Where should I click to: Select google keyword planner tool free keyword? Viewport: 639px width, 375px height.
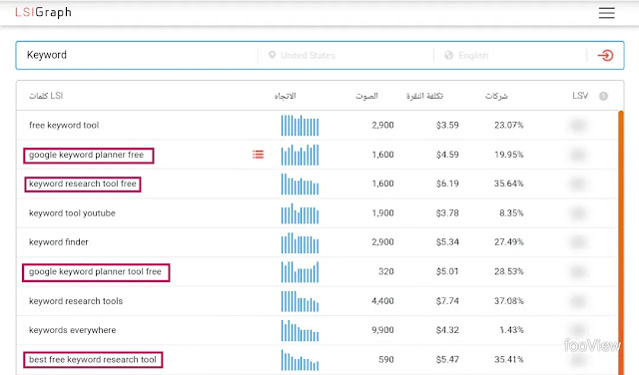point(96,272)
